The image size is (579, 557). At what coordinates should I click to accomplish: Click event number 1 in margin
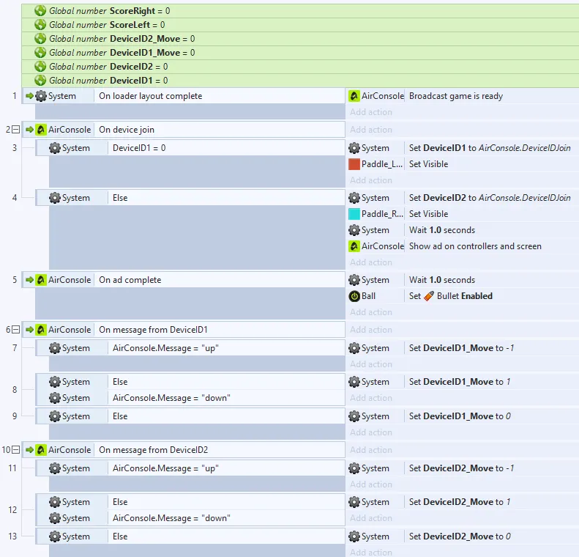(x=15, y=96)
